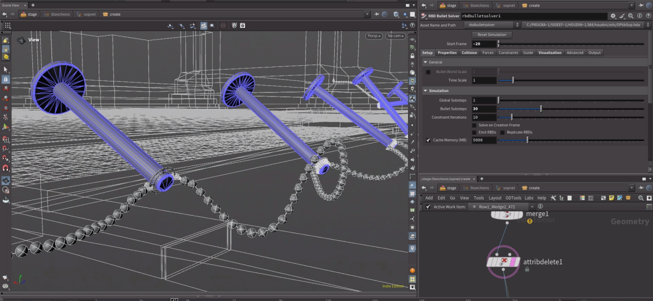Open the No cam camera dropdown
Screen dimensions: 653x301
395,36
